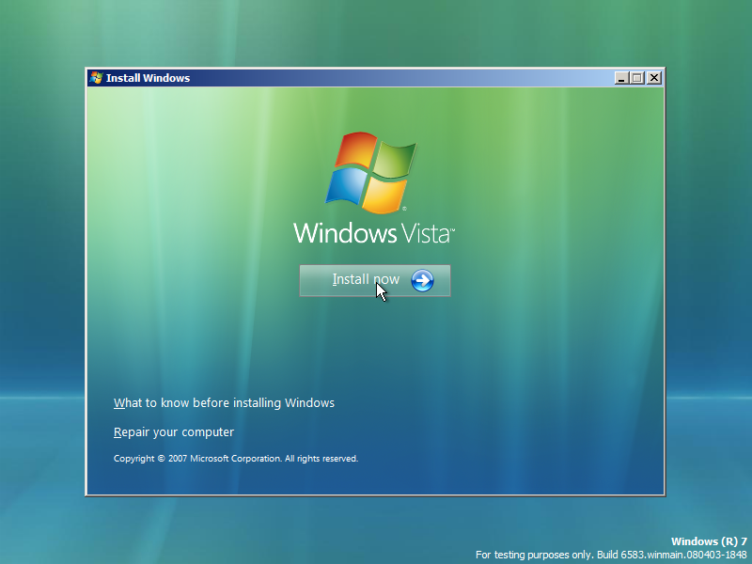Click the Install Windows title text
The height and width of the screenshot is (564, 752).
pyautogui.click(x=148, y=78)
